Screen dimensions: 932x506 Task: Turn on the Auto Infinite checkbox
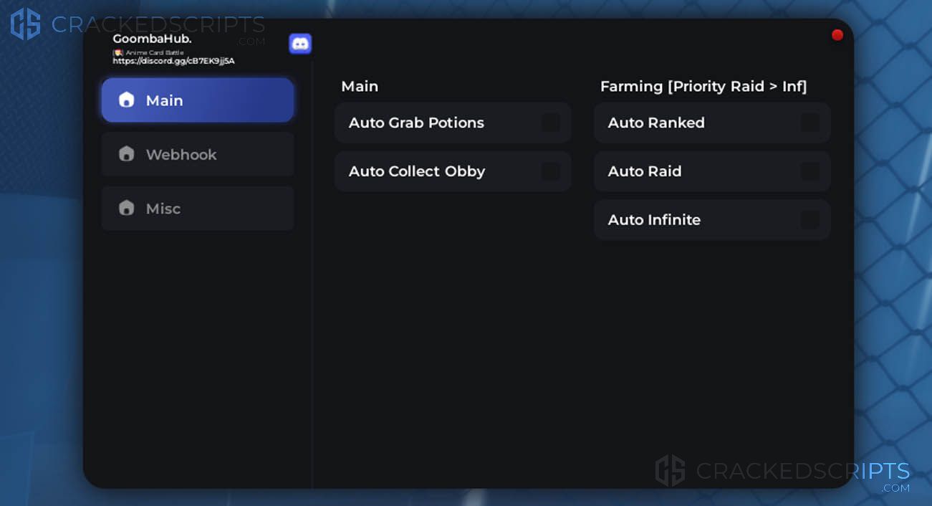[810, 219]
